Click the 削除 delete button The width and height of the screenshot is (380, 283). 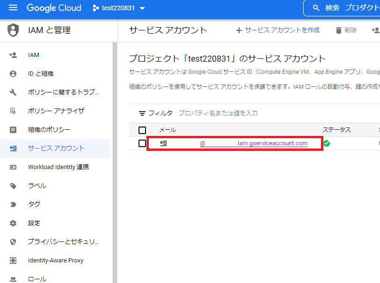pyautogui.click(x=346, y=30)
